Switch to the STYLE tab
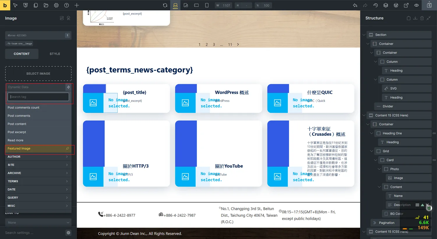The width and height of the screenshot is (437, 239). coord(55,54)
